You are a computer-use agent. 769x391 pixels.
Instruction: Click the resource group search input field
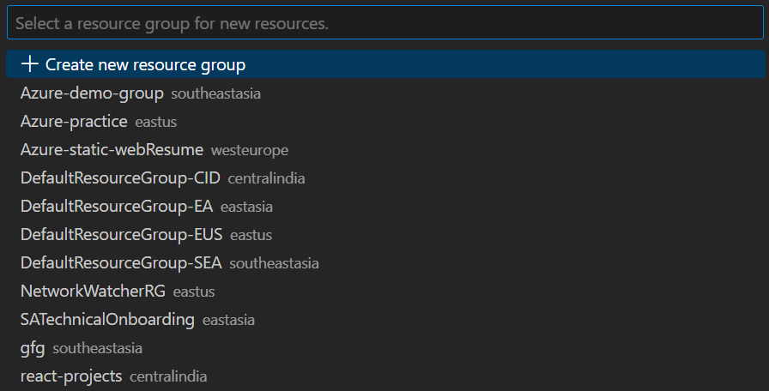[x=384, y=24]
